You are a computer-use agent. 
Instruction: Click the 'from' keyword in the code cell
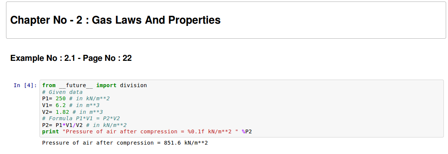[x=49, y=85]
